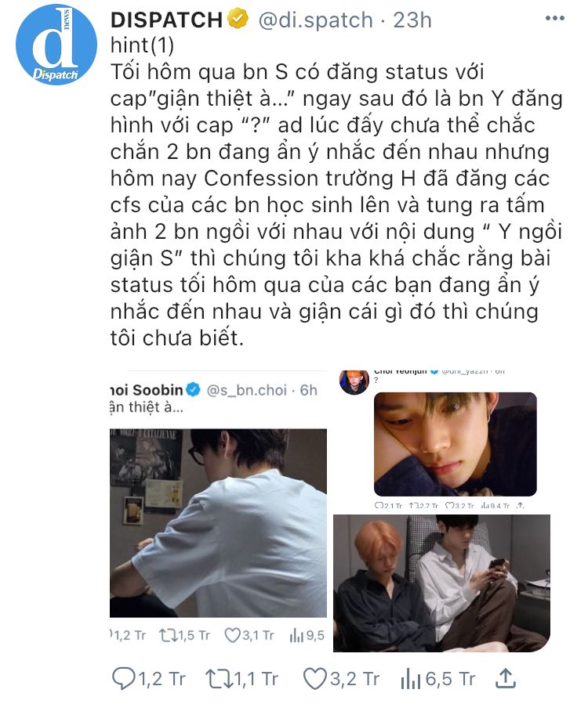
Task: Click the reply icon on DISPATCH tweet
Action: pyautogui.click(x=123, y=678)
